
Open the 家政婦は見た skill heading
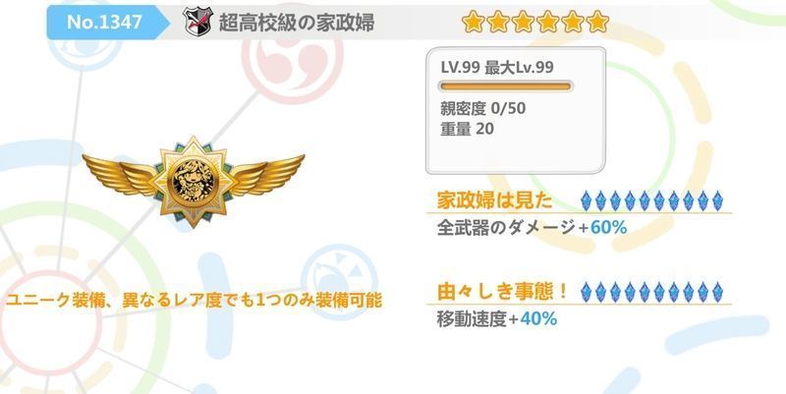click(x=494, y=200)
